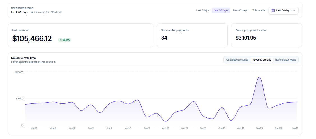Click the Aug 19 x-axis label

tap(222, 128)
